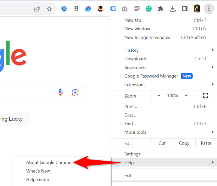Click the share page icon in address bar
217x186 pixels.
pos(37,9)
